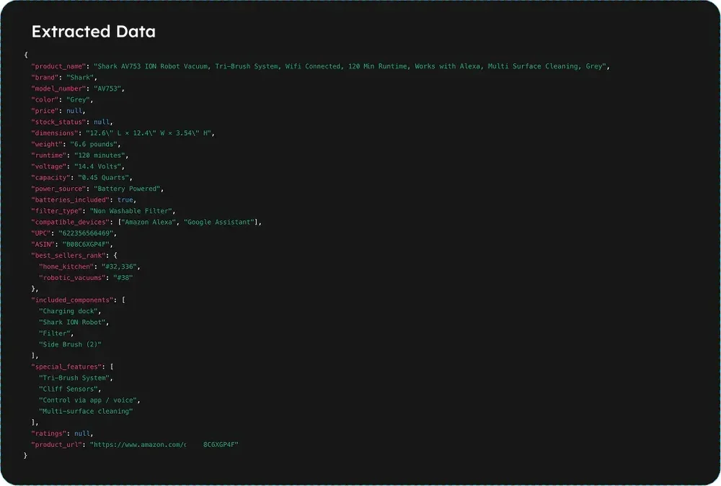Click the voltage value "14.4 Volts"

98,166
